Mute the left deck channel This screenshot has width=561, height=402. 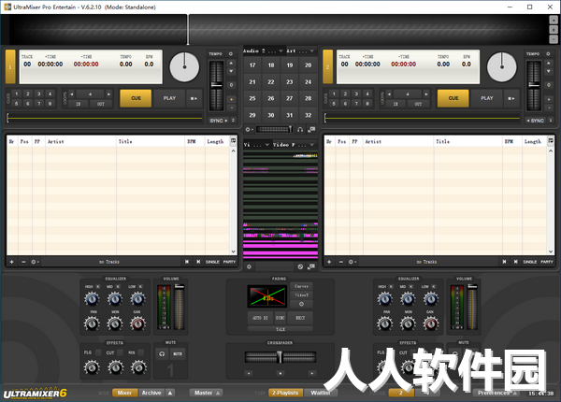(178, 353)
